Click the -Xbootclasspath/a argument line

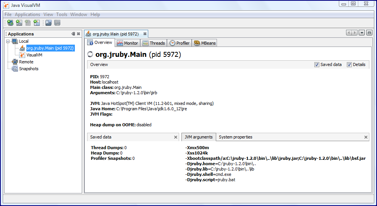point(275,158)
